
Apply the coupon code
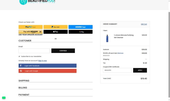140,70
